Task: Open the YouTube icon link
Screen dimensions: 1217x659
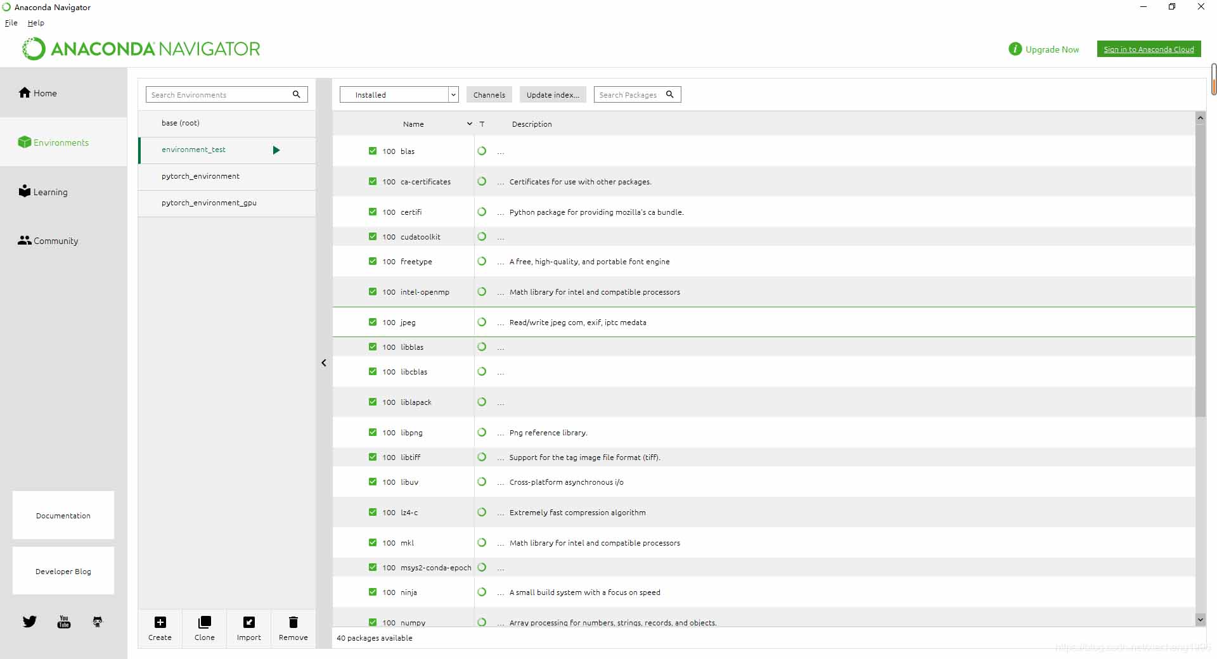Action: tap(64, 622)
